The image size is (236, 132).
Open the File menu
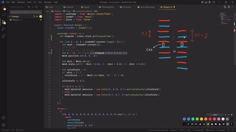tap(8, 2)
